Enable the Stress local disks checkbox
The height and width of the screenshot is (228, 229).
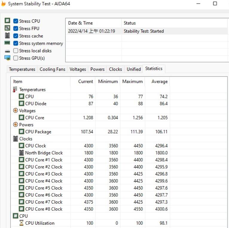(16, 51)
